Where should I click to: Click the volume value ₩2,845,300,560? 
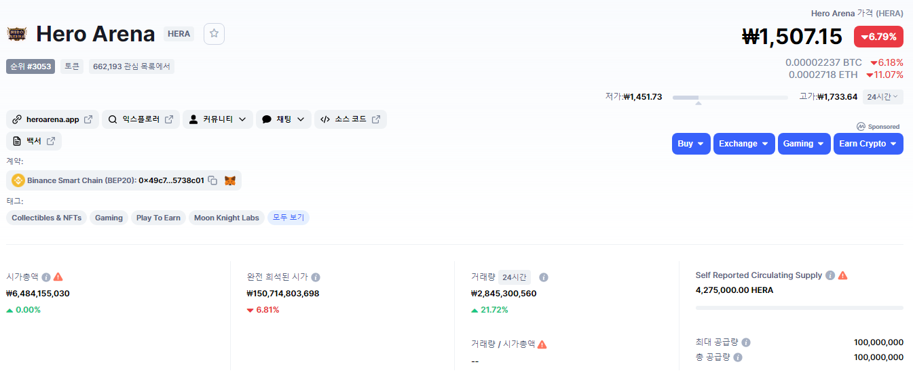point(504,294)
